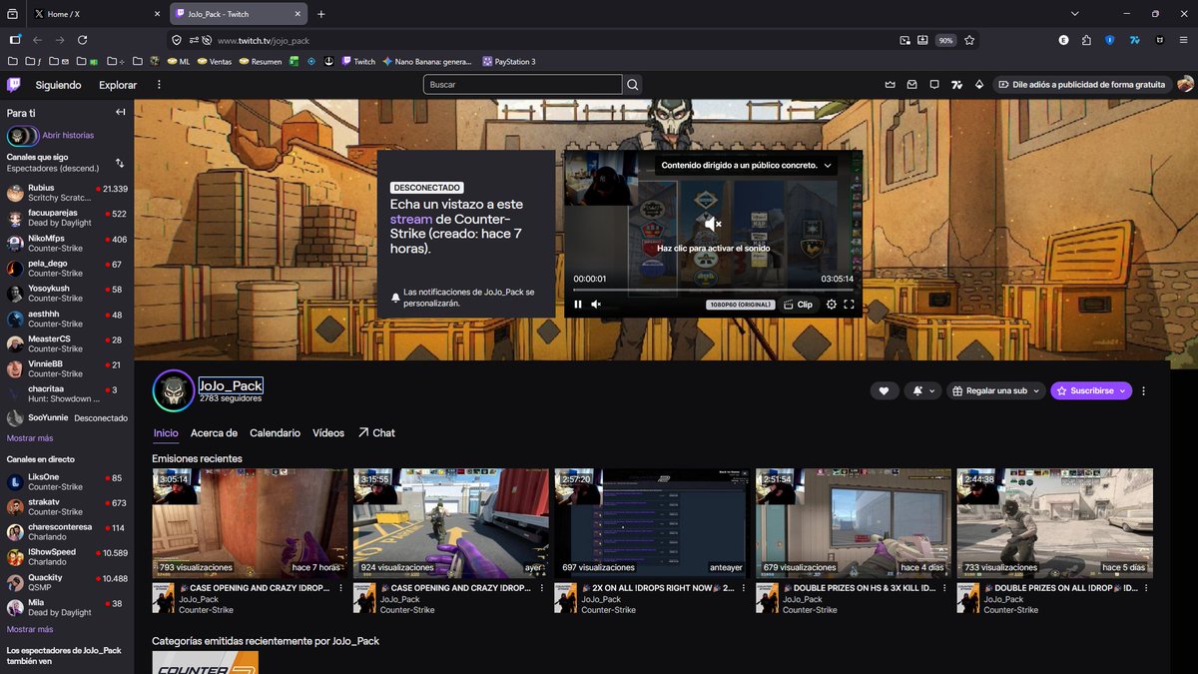Expand browser list all tabs chevron
The height and width of the screenshot is (674, 1198).
click(1074, 14)
